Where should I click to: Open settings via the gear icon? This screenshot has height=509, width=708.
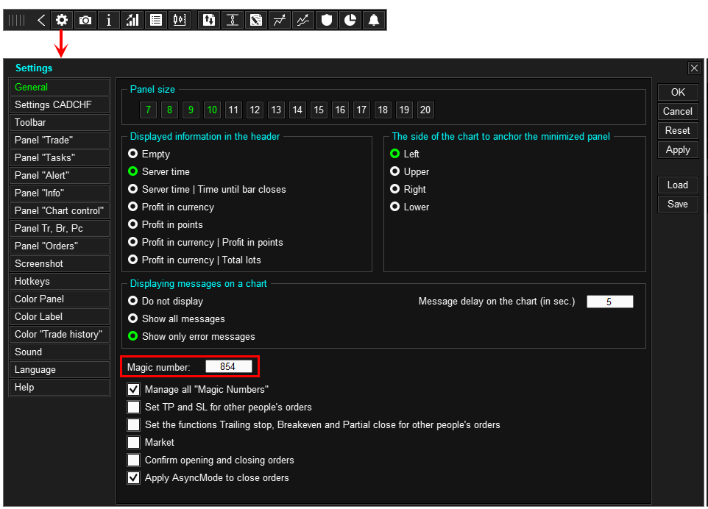coord(61,20)
